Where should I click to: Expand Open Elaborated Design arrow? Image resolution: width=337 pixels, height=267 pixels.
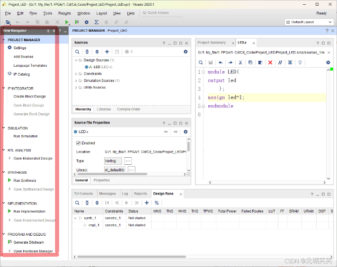coord(9,158)
